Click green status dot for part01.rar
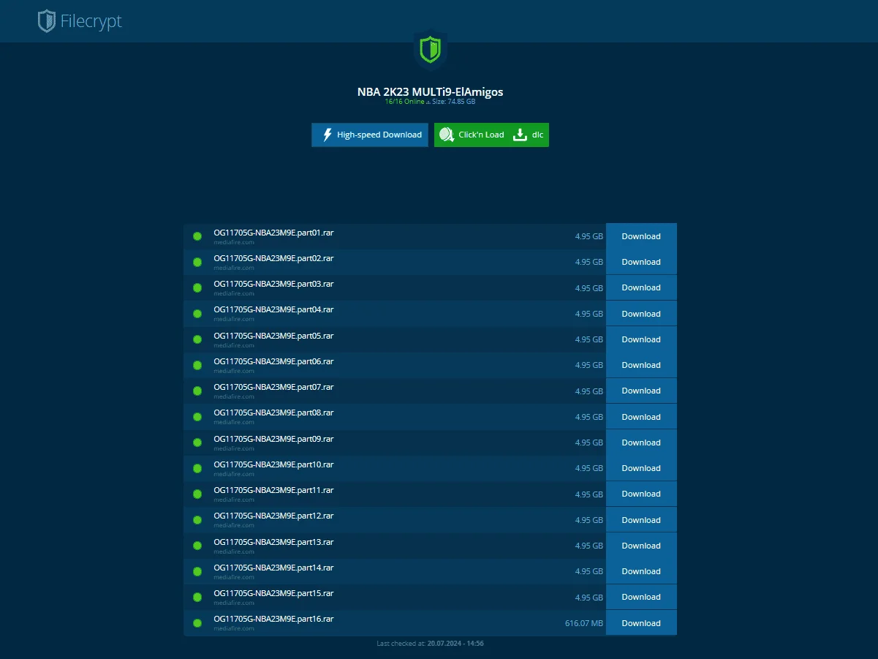This screenshot has width=878, height=659. coord(197,236)
